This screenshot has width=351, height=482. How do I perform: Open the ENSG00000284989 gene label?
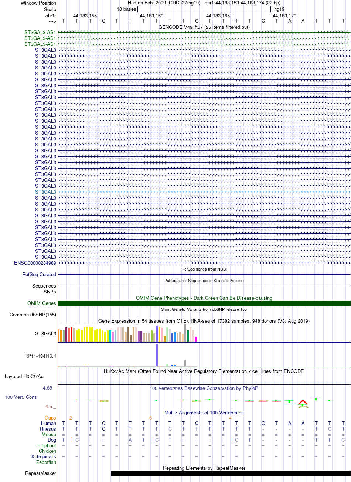[x=35, y=263]
